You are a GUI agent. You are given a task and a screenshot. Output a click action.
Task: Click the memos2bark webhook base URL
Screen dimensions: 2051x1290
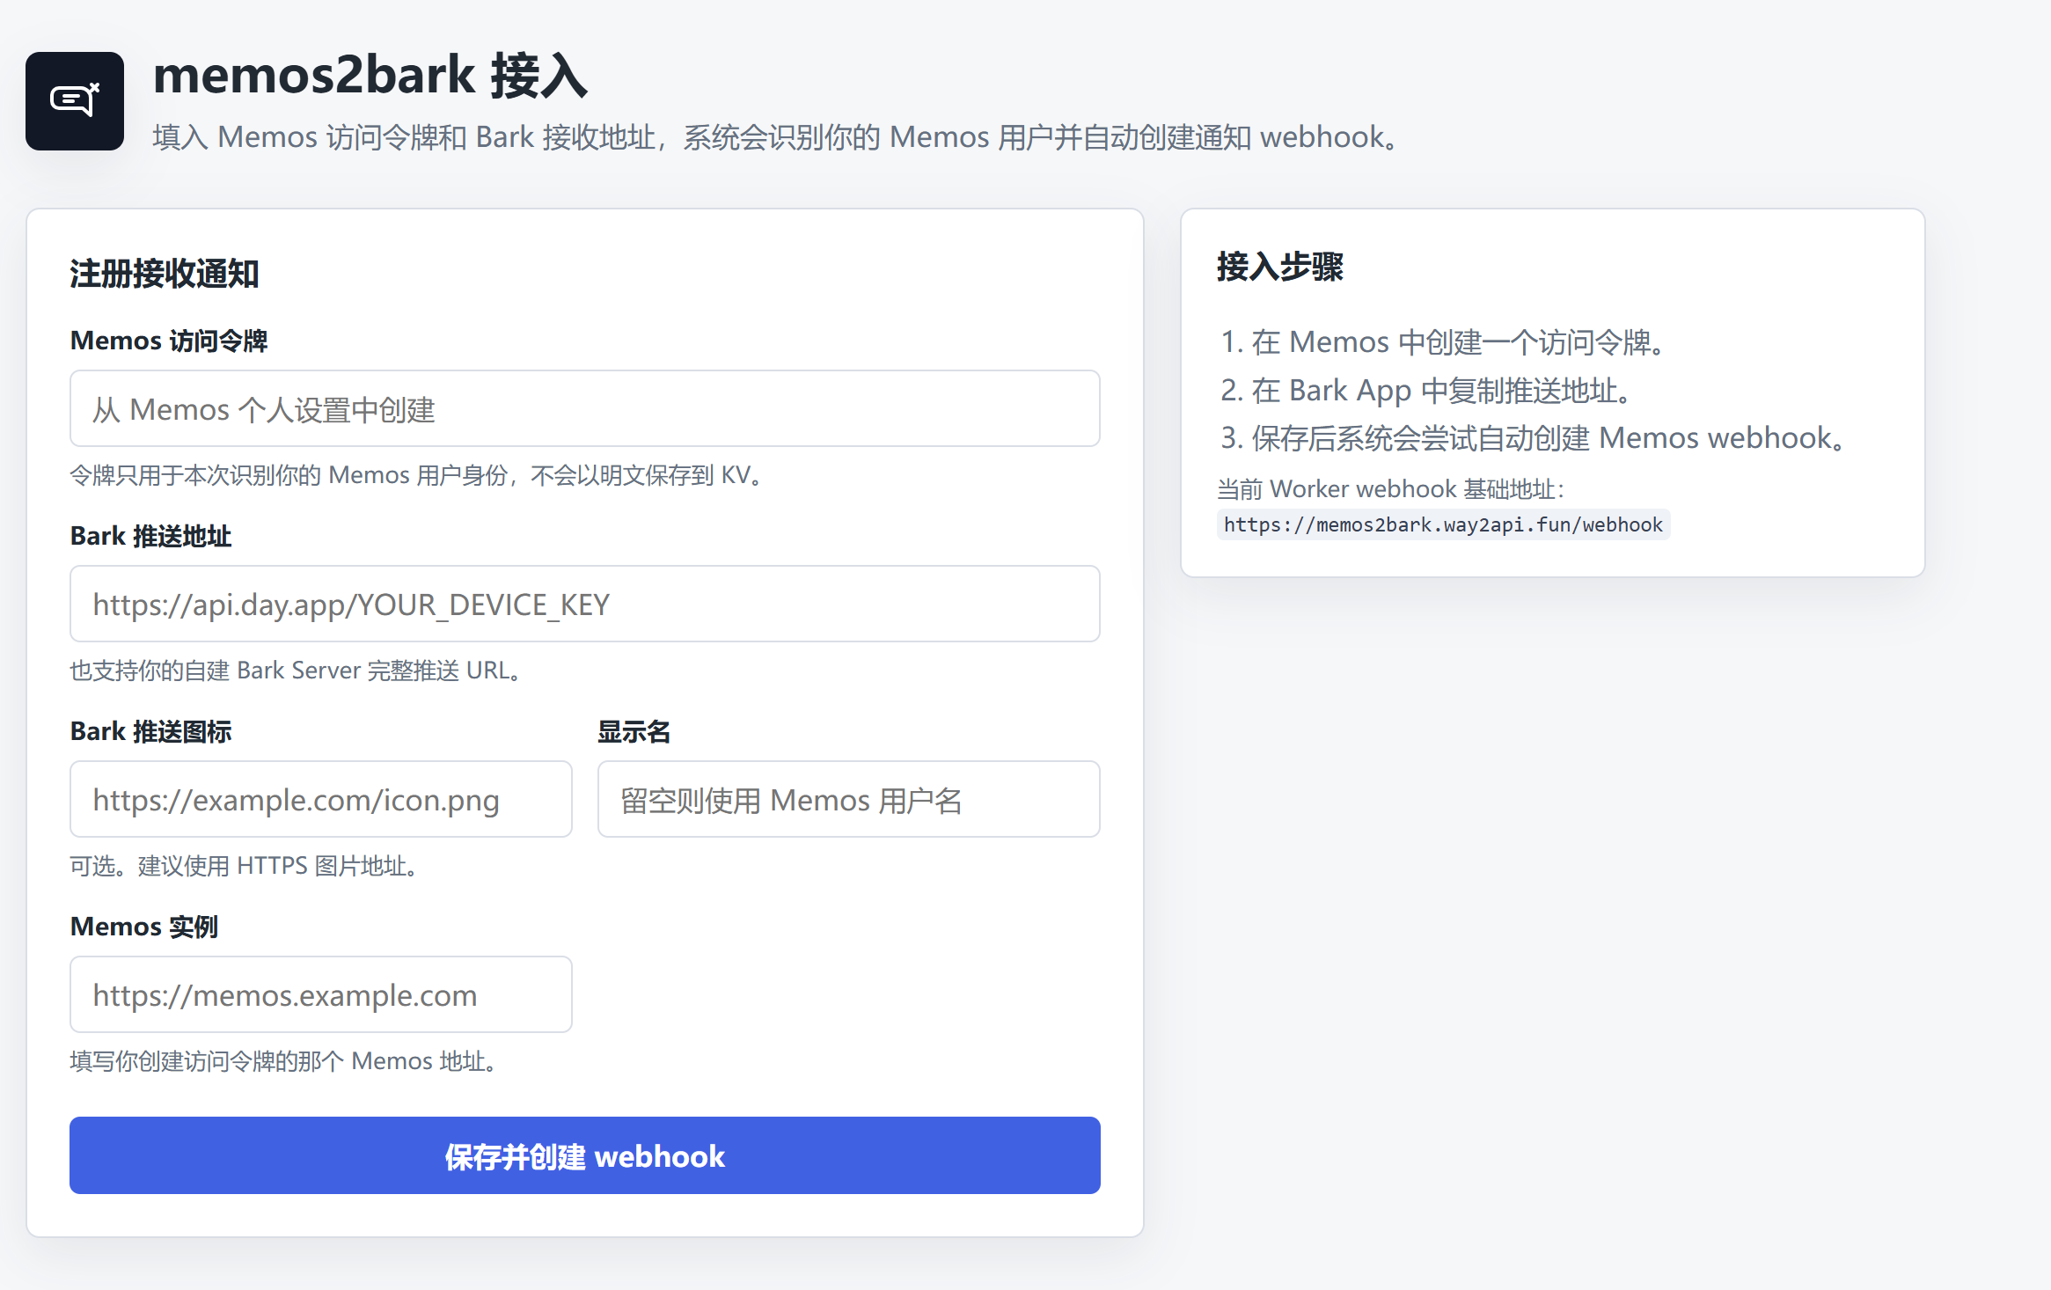[1443, 524]
